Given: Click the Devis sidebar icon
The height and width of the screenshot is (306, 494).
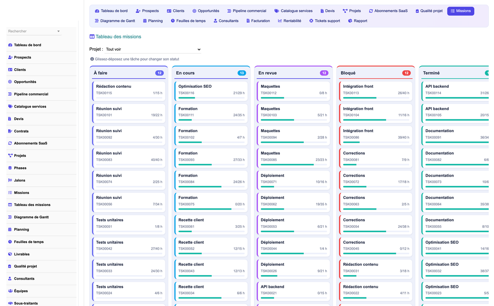Looking at the screenshot, I should coord(10,119).
